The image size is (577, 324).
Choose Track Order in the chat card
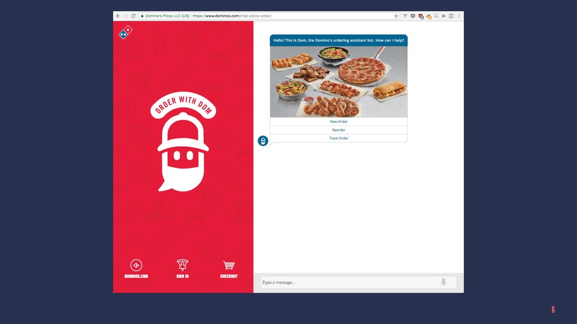tap(339, 138)
